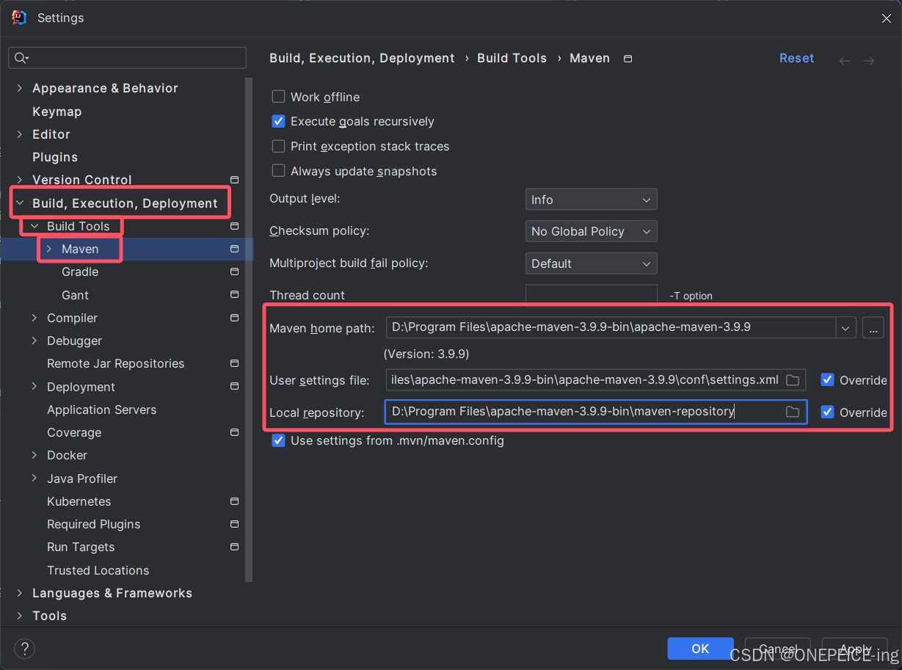
Task: Uncheck Use settings from .mvn/maven.config
Action: point(278,441)
